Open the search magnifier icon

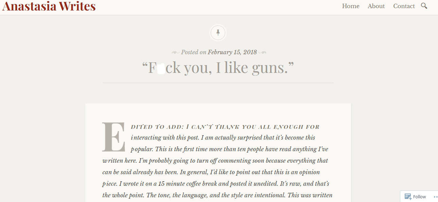(x=424, y=6)
